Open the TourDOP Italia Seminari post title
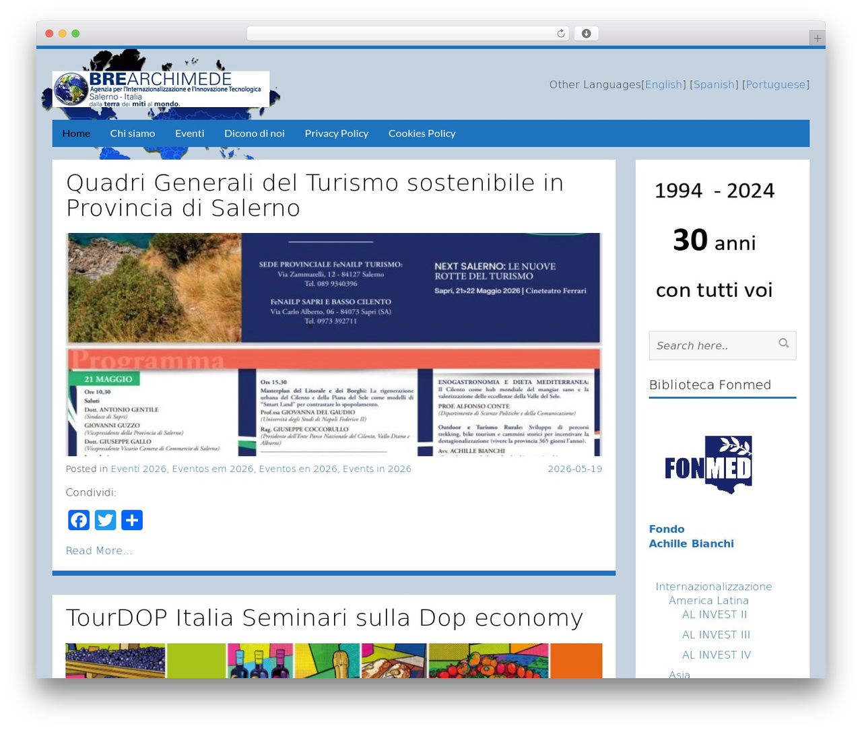The width and height of the screenshot is (862, 730). click(x=325, y=618)
